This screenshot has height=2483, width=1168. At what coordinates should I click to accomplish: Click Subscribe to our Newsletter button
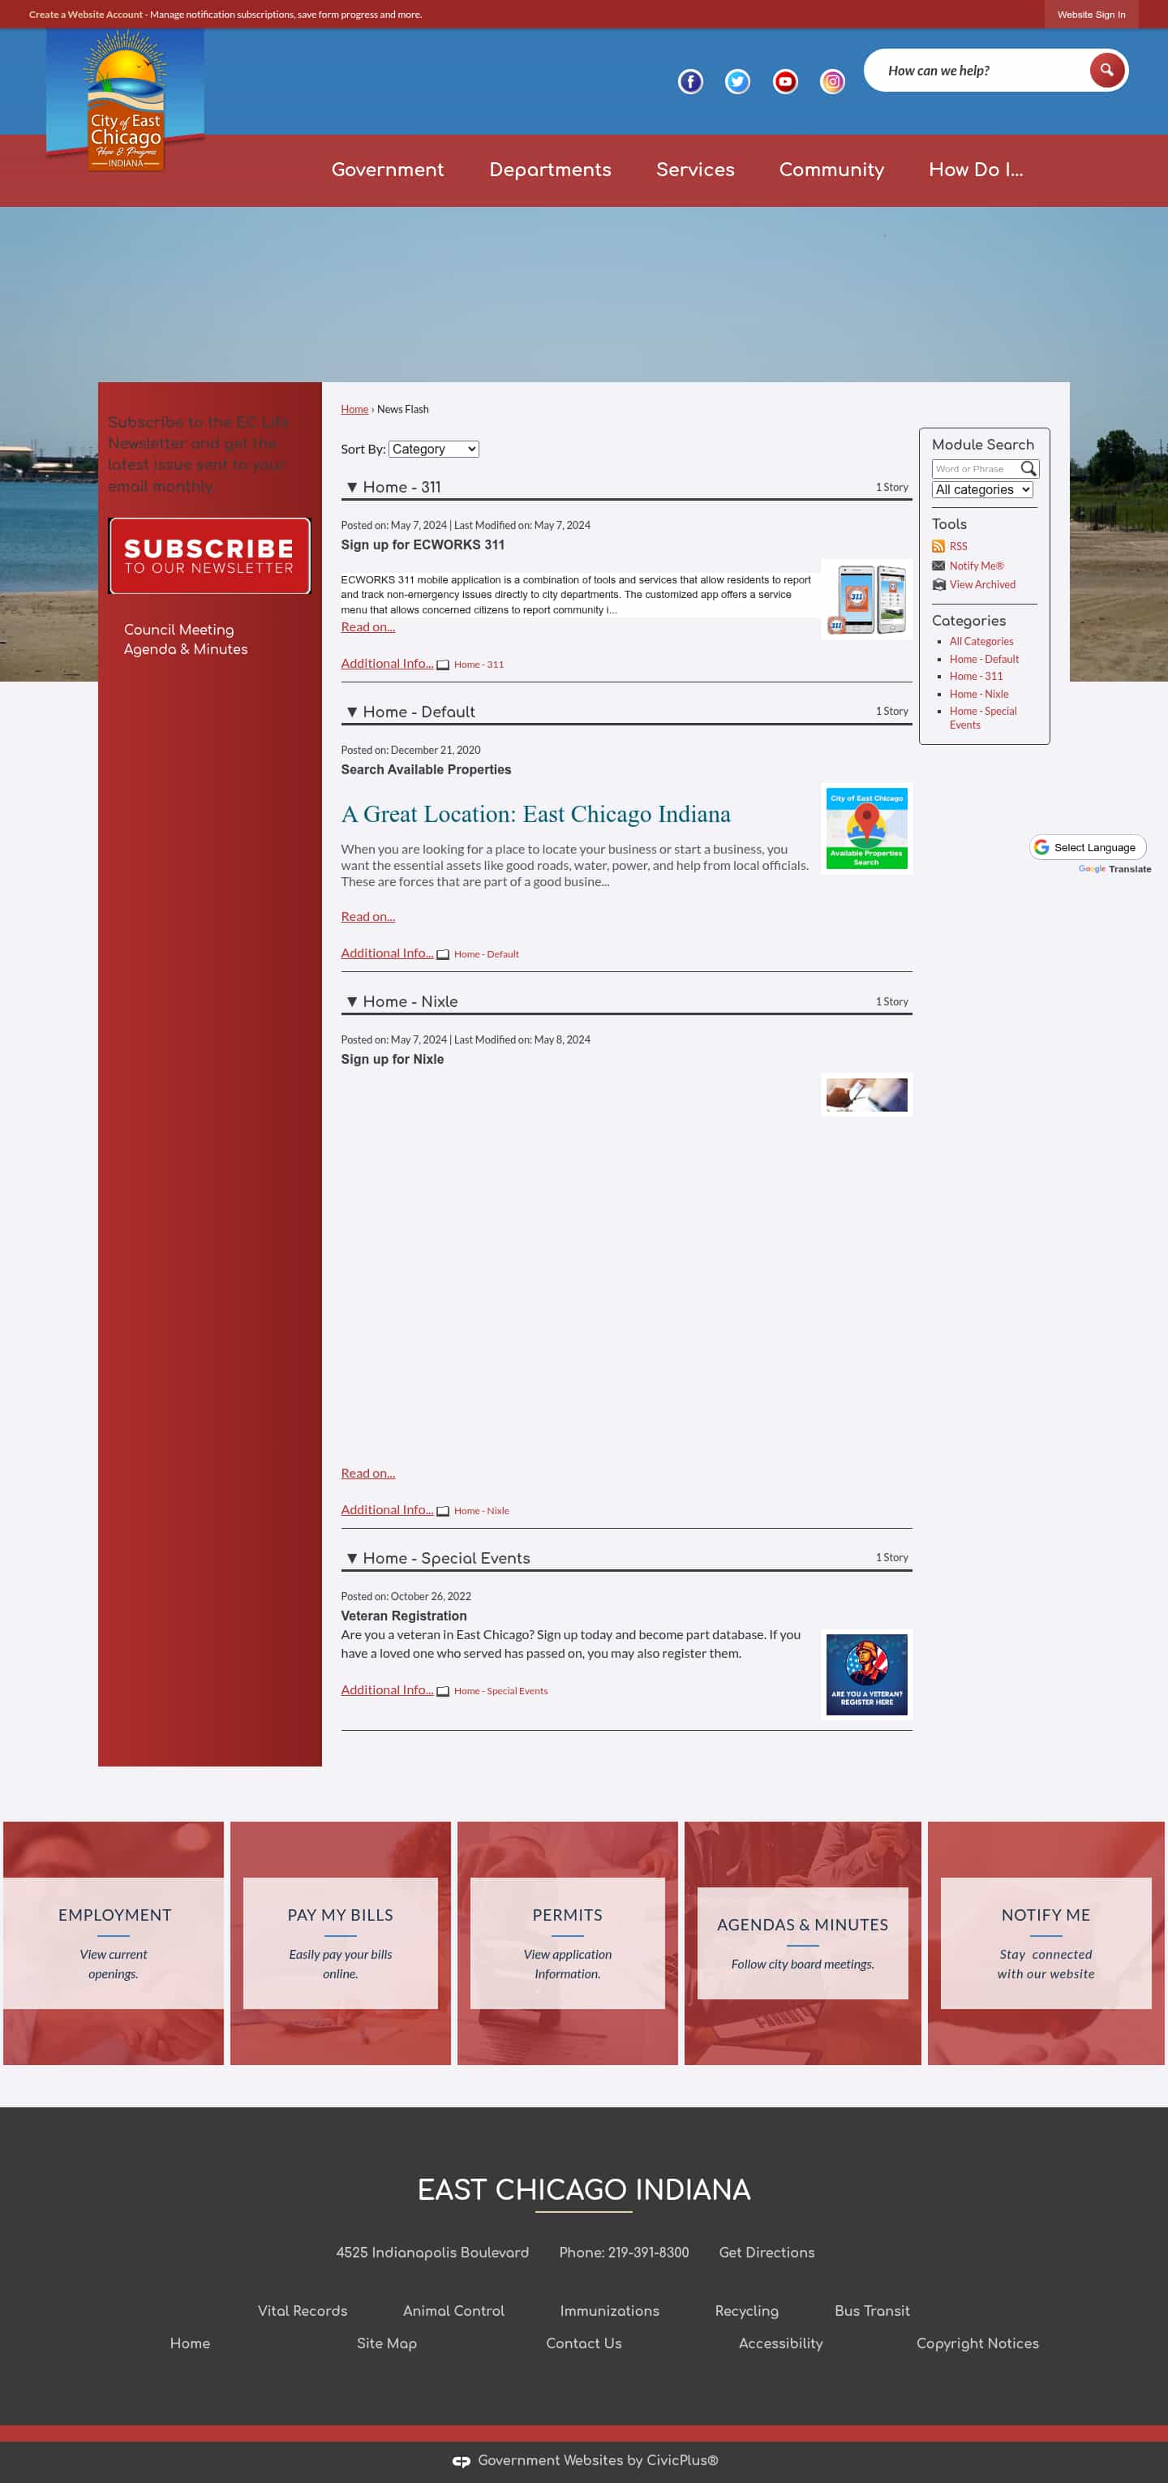209,556
